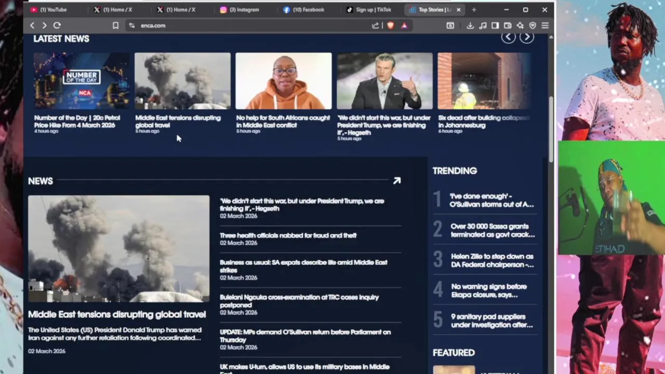Open 'Six dead after building collapse' headline
Image resolution: width=665 pixels, height=374 pixels.
(x=484, y=122)
